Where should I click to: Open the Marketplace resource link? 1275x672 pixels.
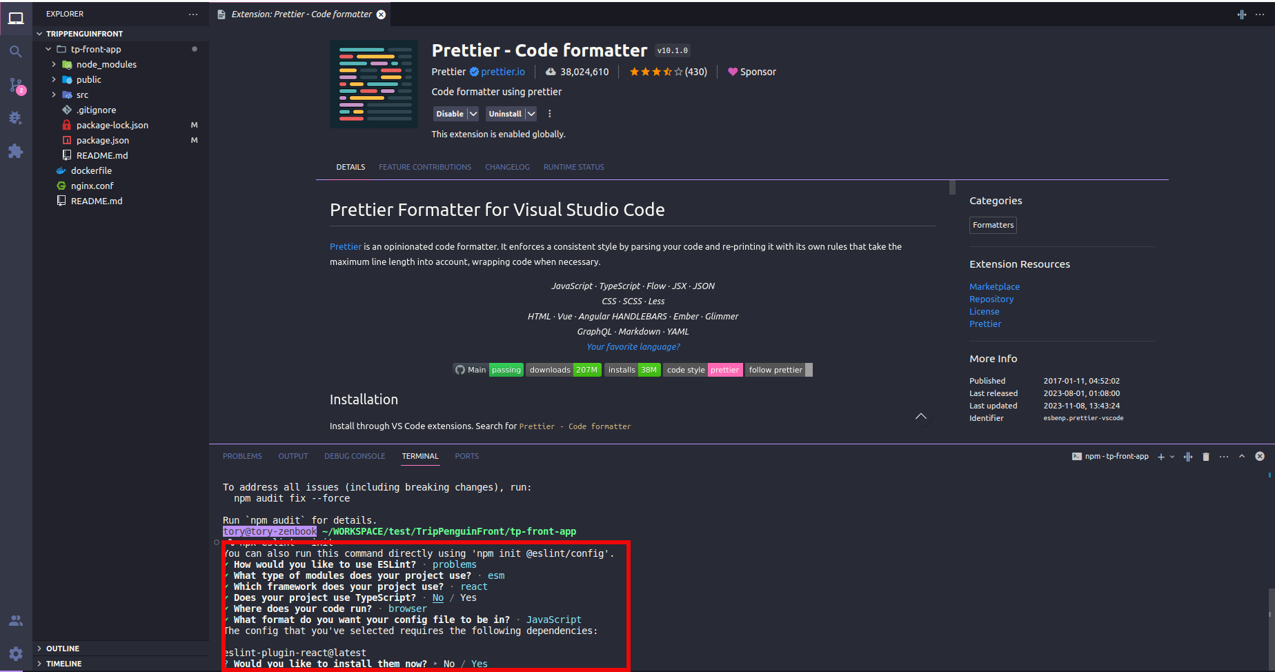pos(994,286)
